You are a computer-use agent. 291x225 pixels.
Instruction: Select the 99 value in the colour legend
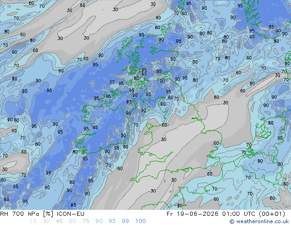125,221
